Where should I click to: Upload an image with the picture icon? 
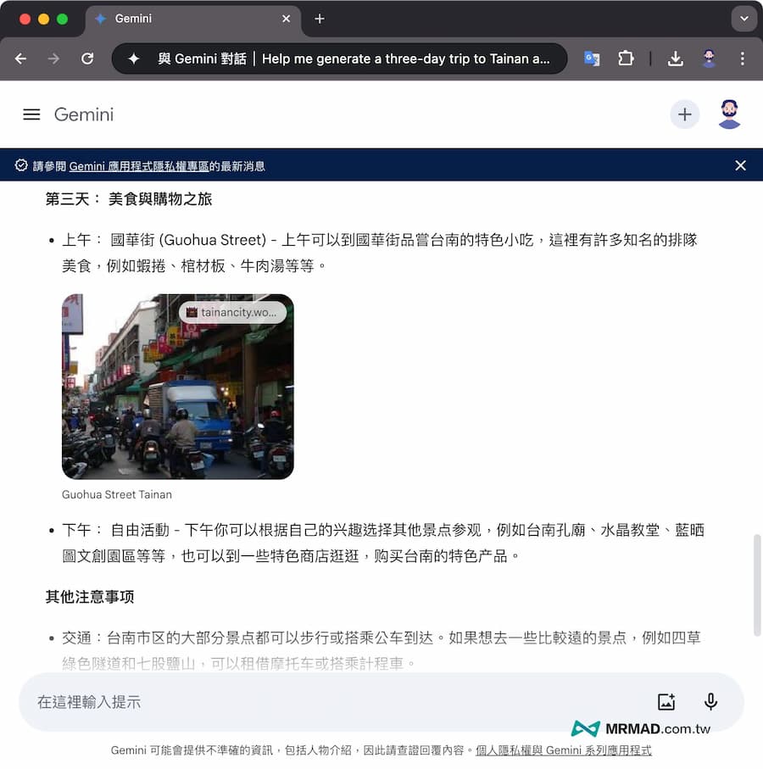click(666, 702)
